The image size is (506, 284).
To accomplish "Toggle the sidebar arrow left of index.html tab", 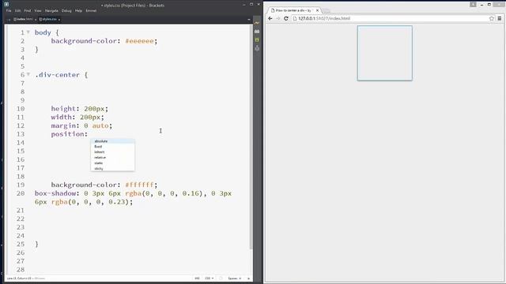I will click(9, 19).
